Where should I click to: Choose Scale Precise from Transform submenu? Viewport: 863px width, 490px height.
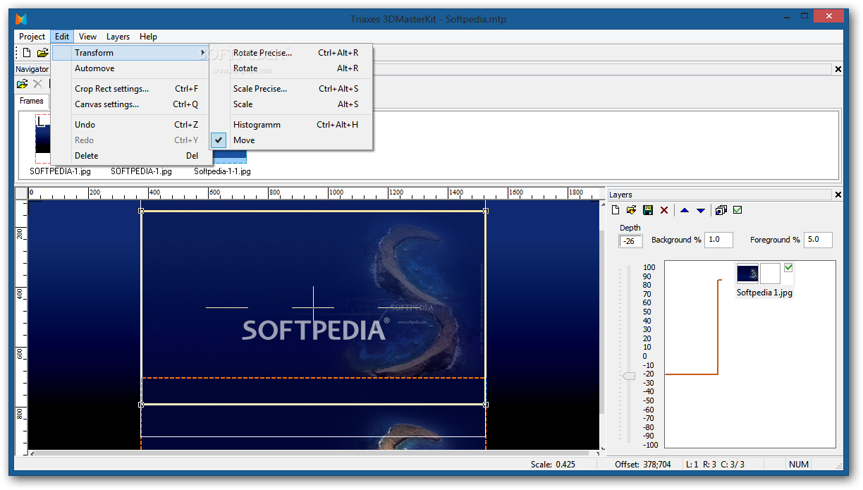[291, 89]
